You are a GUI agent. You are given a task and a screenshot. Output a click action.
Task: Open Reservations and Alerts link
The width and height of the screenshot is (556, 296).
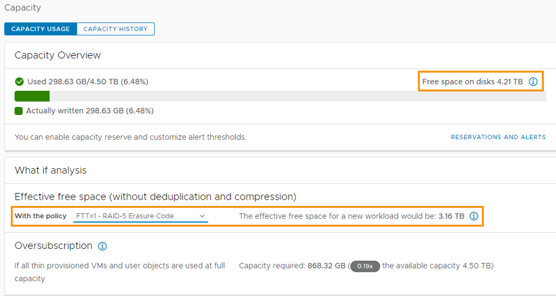click(498, 137)
